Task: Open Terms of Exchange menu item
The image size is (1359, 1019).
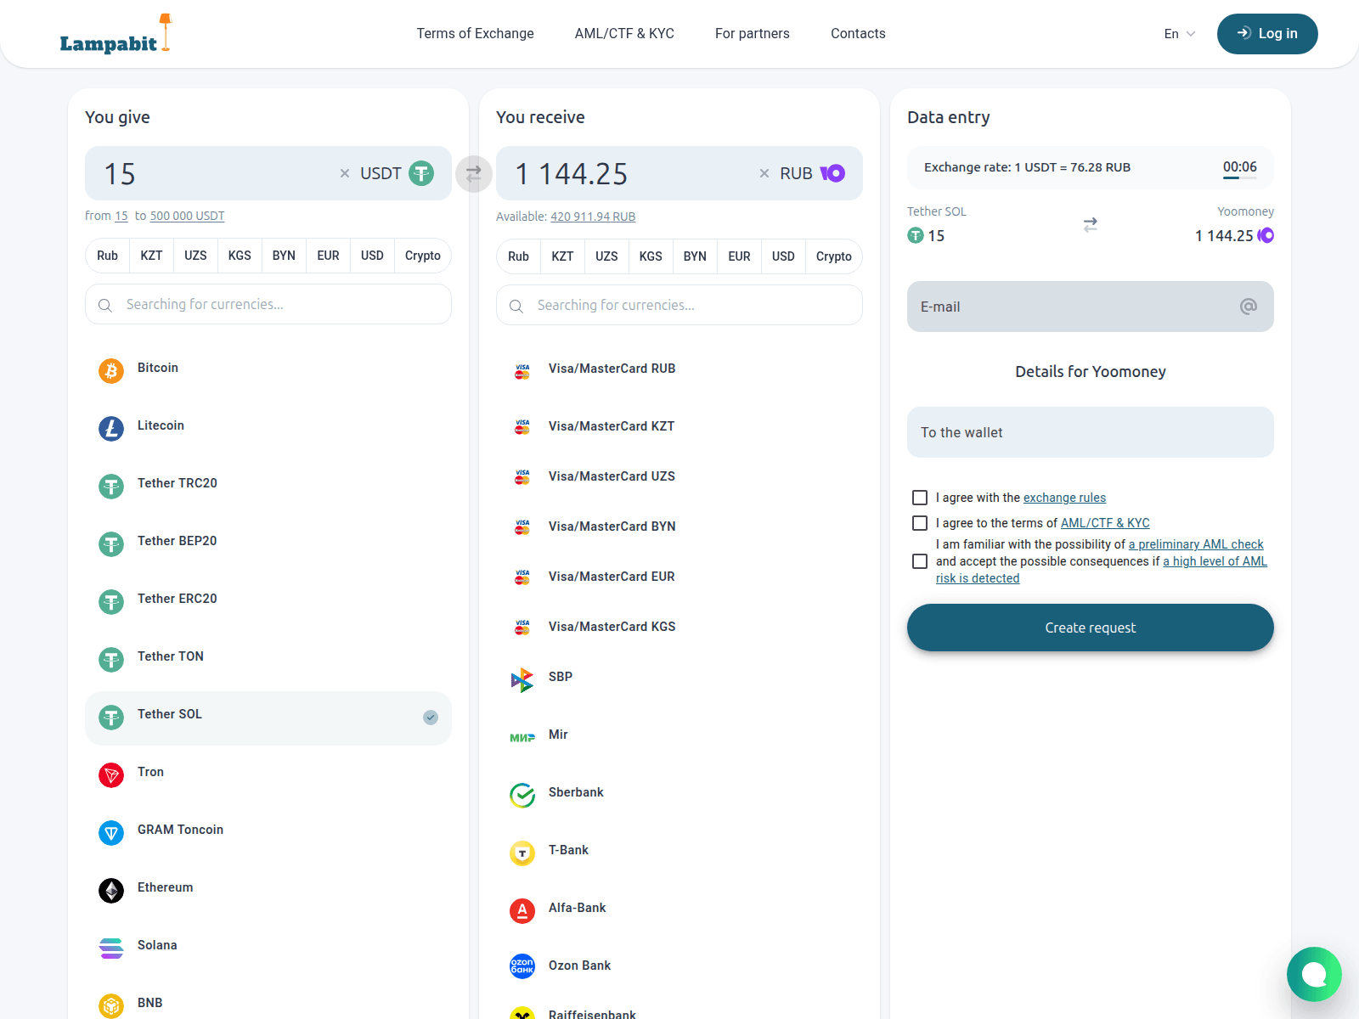Action: (475, 33)
